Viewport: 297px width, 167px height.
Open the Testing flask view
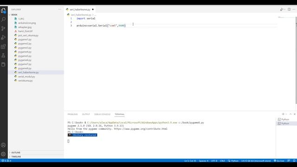(x=3, y=56)
